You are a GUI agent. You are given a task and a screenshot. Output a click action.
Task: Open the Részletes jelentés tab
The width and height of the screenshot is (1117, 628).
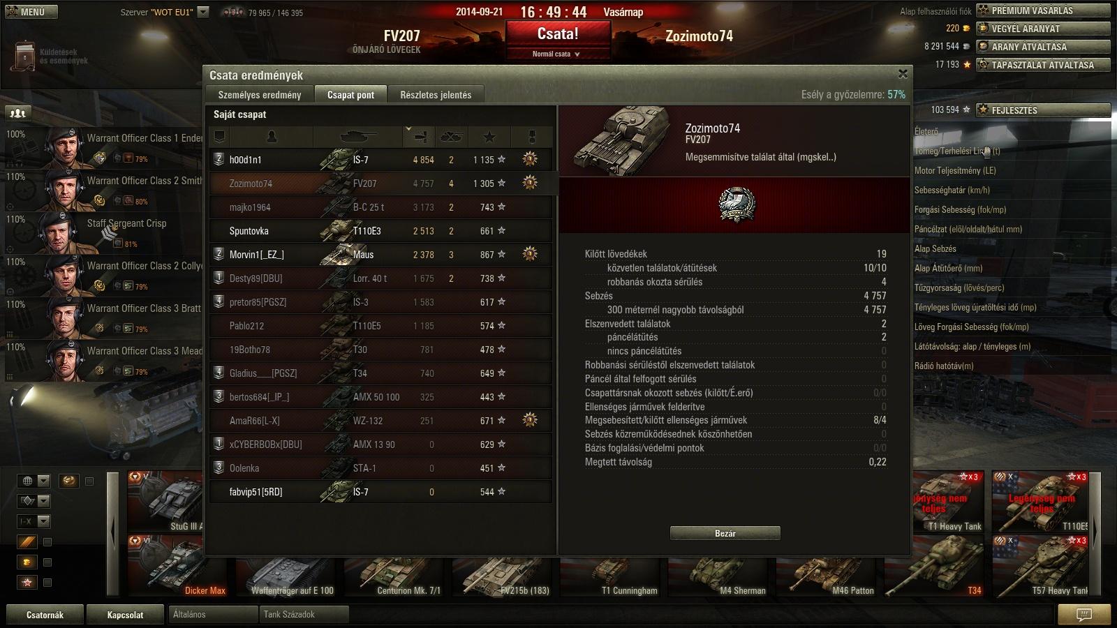pos(436,95)
